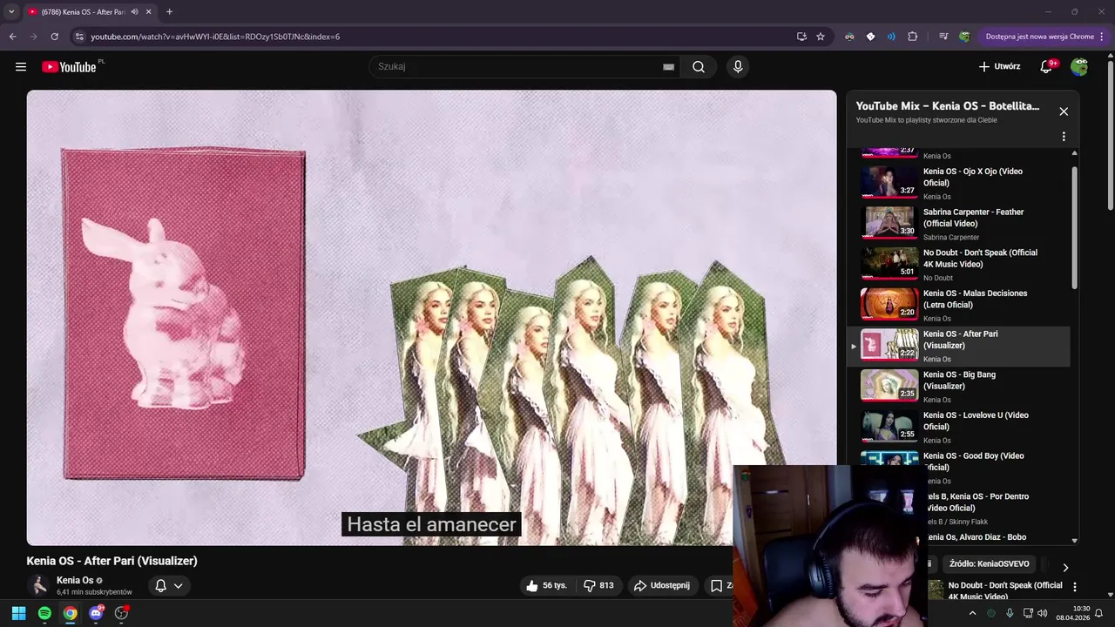Open the Windows Start menu
The width and height of the screenshot is (1115, 627).
pos(18,613)
